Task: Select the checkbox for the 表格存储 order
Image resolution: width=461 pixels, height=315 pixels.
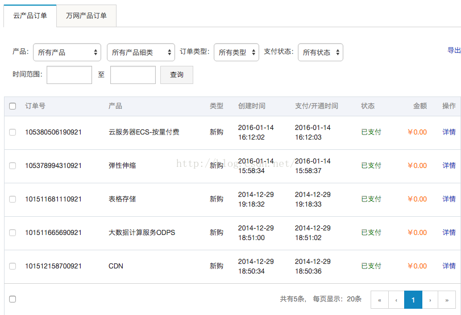Action: (13, 199)
